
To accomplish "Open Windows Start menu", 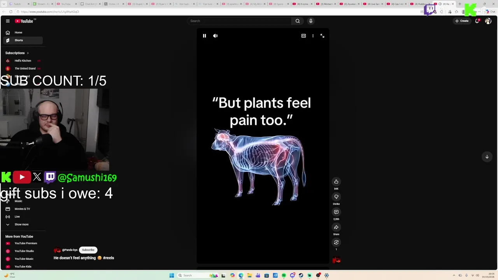I will coord(172,275).
